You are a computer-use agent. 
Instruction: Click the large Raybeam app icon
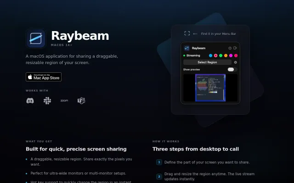tap(36, 38)
